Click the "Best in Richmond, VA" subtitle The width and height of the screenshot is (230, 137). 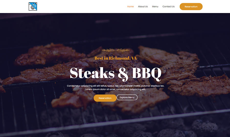(x=116, y=58)
